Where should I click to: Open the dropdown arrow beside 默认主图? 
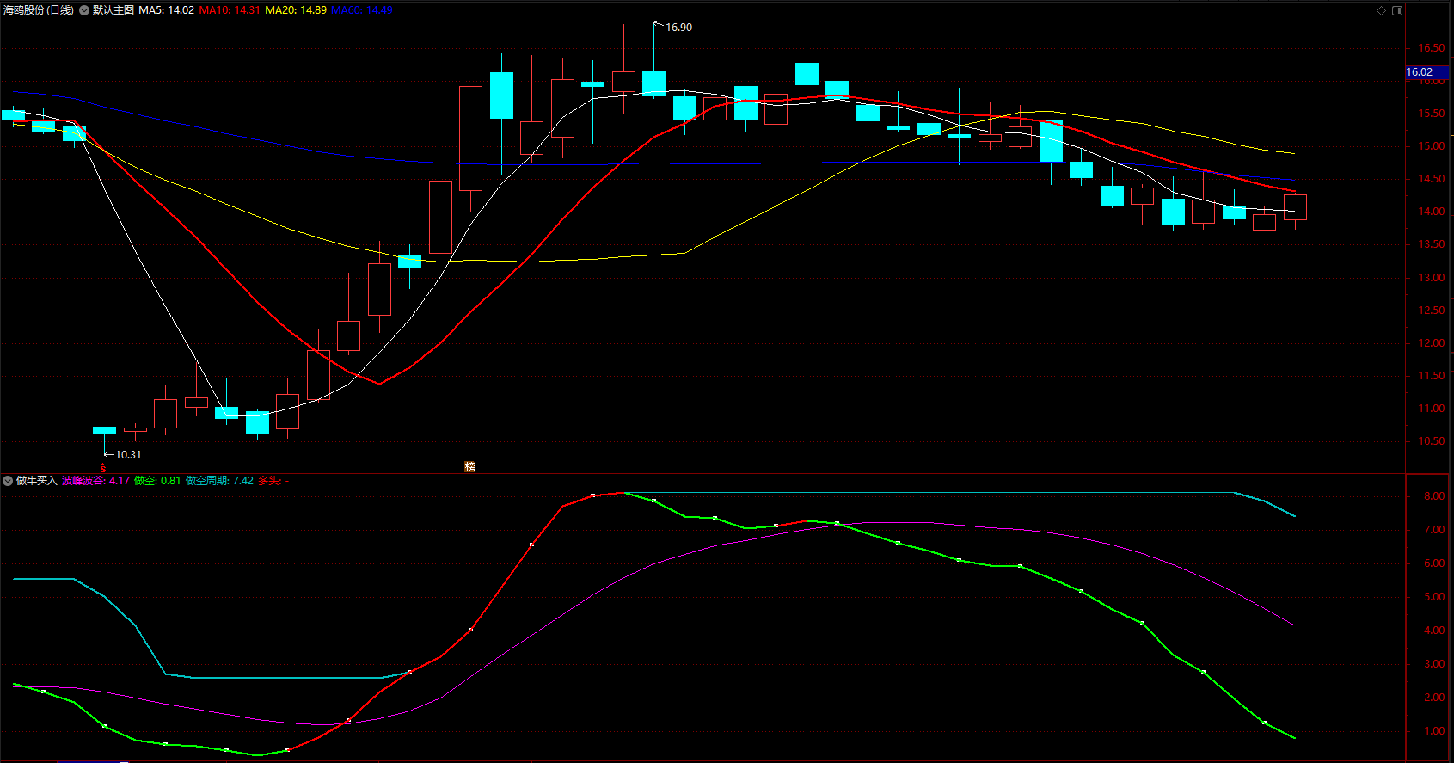pyautogui.click(x=84, y=10)
